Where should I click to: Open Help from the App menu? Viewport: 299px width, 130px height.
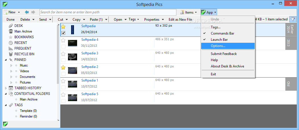point(228,60)
